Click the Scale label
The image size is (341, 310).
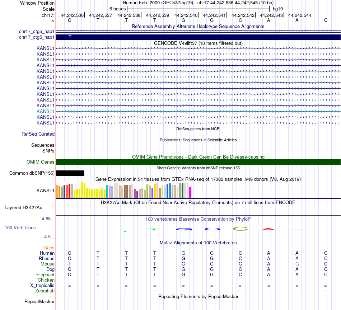(x=48, y=9)
